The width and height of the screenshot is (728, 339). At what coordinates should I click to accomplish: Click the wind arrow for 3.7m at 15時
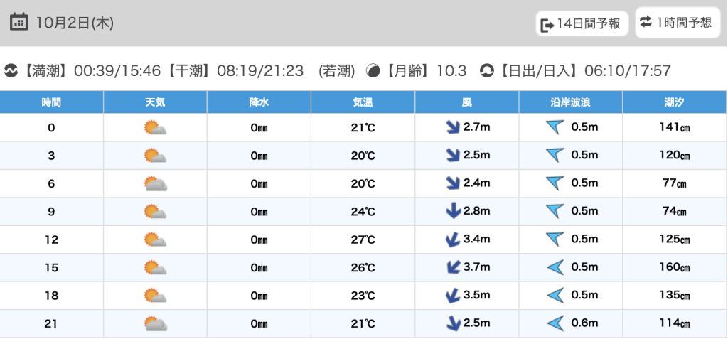[451, 267]
